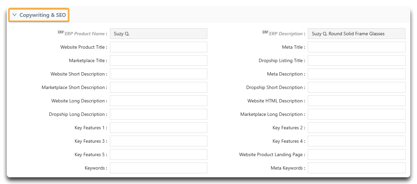Focus the Website Long Description field
417x184 pixels.
[158, 101]
